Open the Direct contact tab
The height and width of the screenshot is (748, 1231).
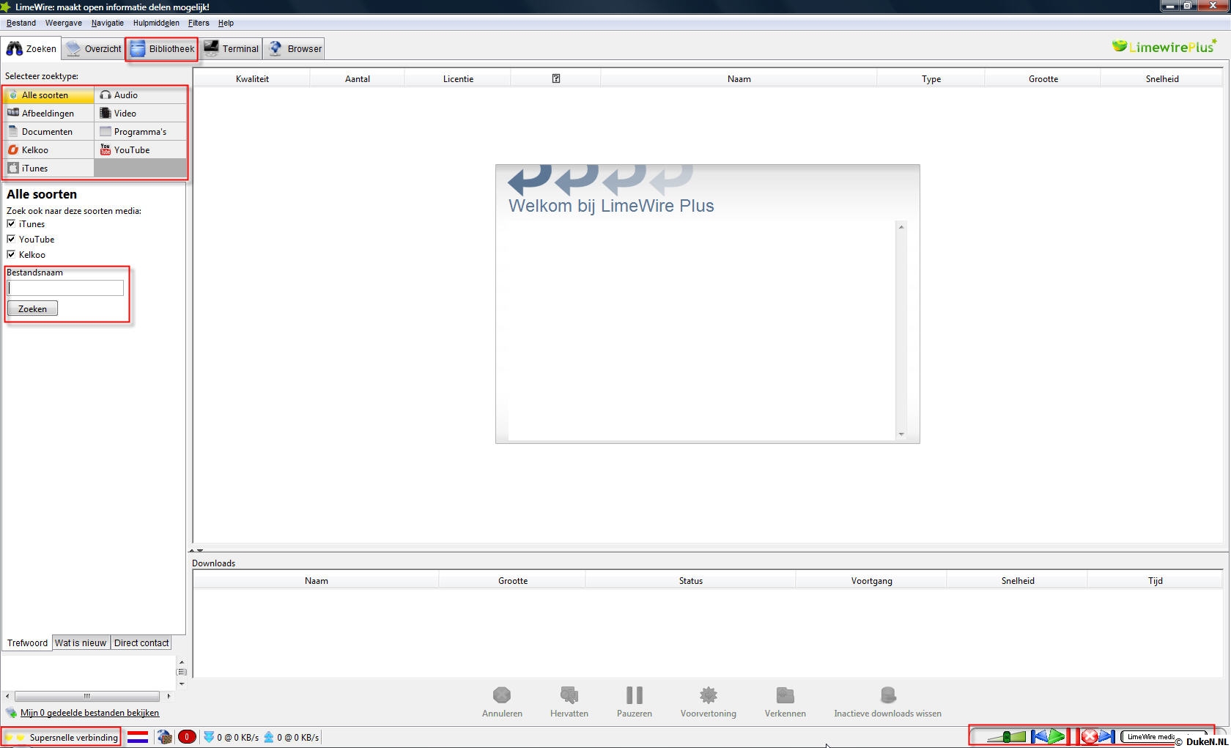point(141,643)
